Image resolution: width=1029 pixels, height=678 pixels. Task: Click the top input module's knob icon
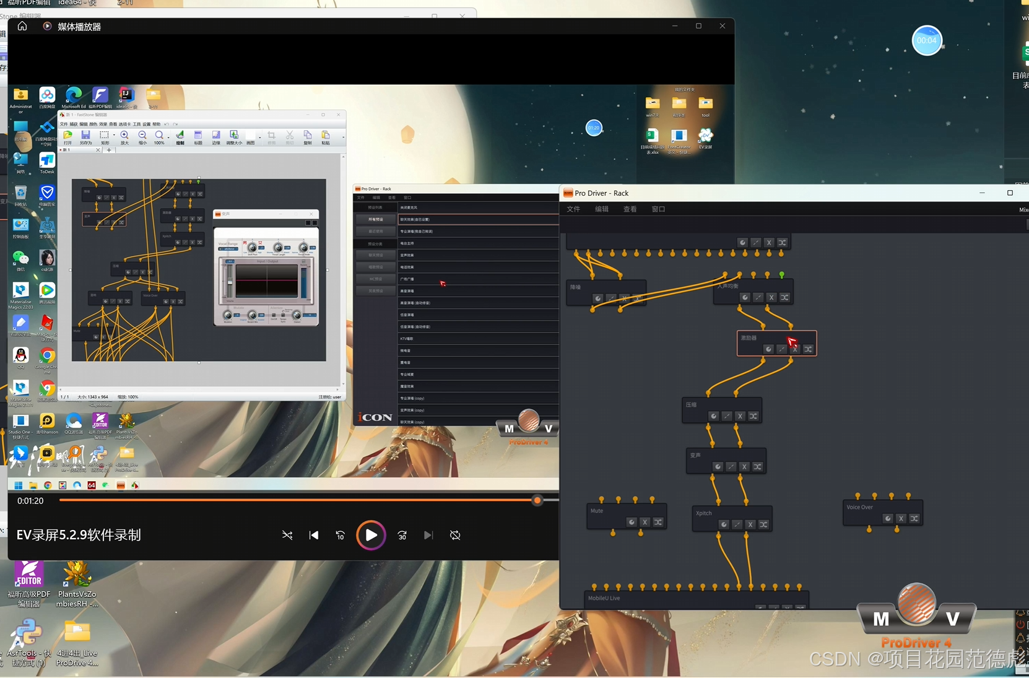coord(742,242)
